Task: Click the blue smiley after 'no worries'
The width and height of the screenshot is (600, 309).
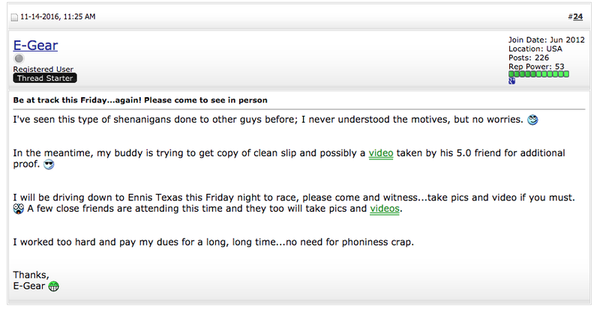Action: (532, 120)
